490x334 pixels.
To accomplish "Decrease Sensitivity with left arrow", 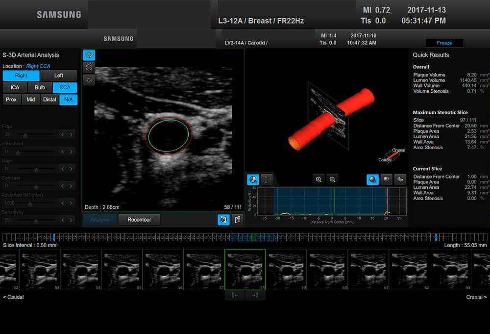I will (63, 220).
